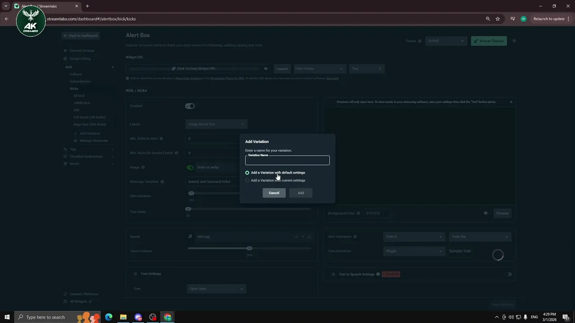The image size is (575, 323).
Task: Adjust the Sound Volume slider handle
Action: point(249,248)
